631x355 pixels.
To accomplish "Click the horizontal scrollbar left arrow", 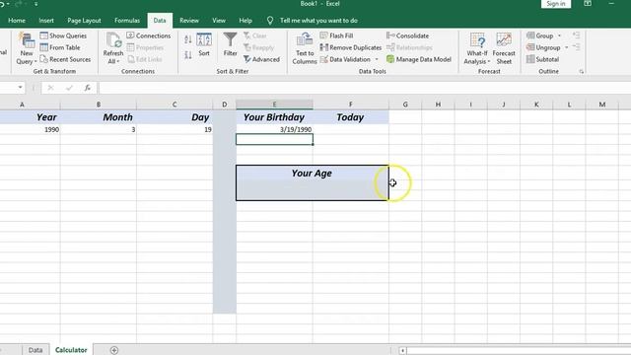I will click(x=402, y=351).
